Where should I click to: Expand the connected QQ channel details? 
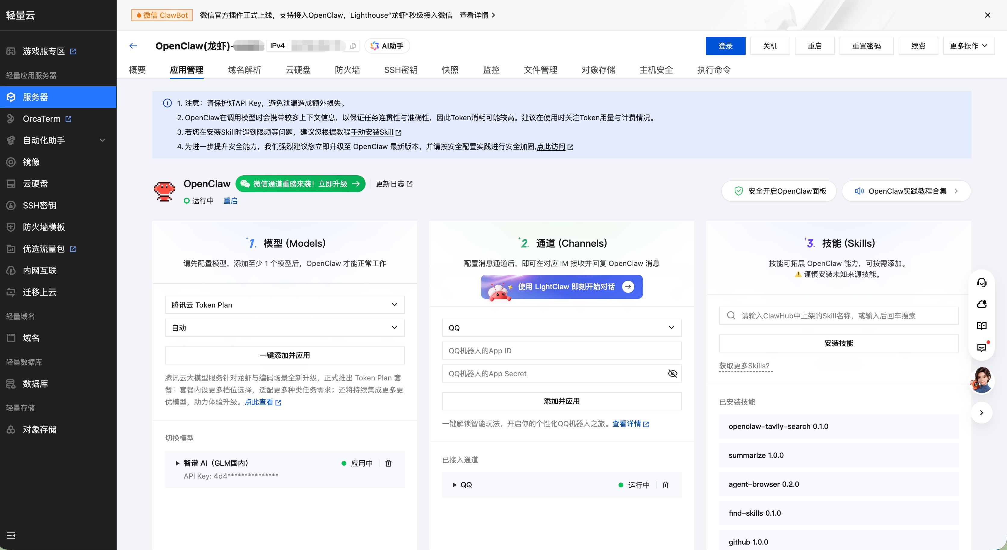[x=454, y=485]
